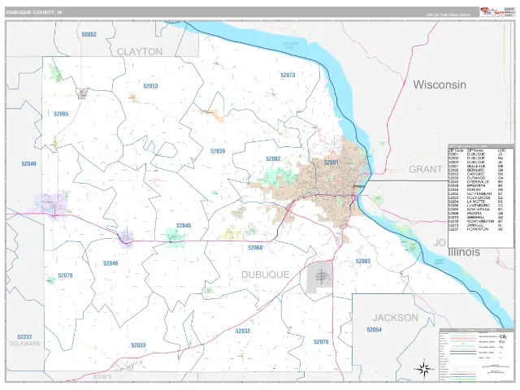Click the GRANT county label
This screenshot has width=520, height=390.
tap(425, 169)
